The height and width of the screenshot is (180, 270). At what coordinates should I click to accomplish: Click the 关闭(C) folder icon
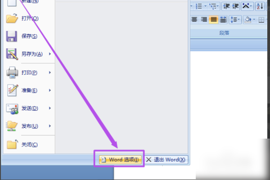tap(12, 144)
